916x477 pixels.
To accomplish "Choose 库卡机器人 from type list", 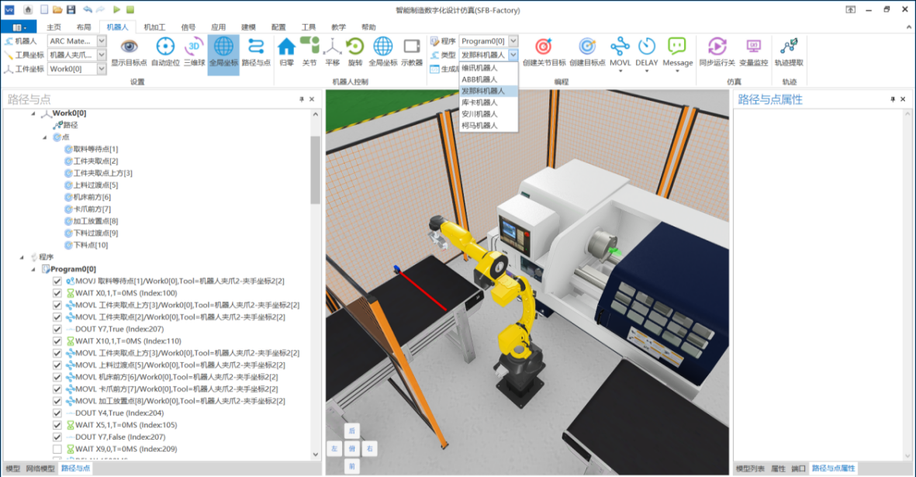I will click(489, 102).
